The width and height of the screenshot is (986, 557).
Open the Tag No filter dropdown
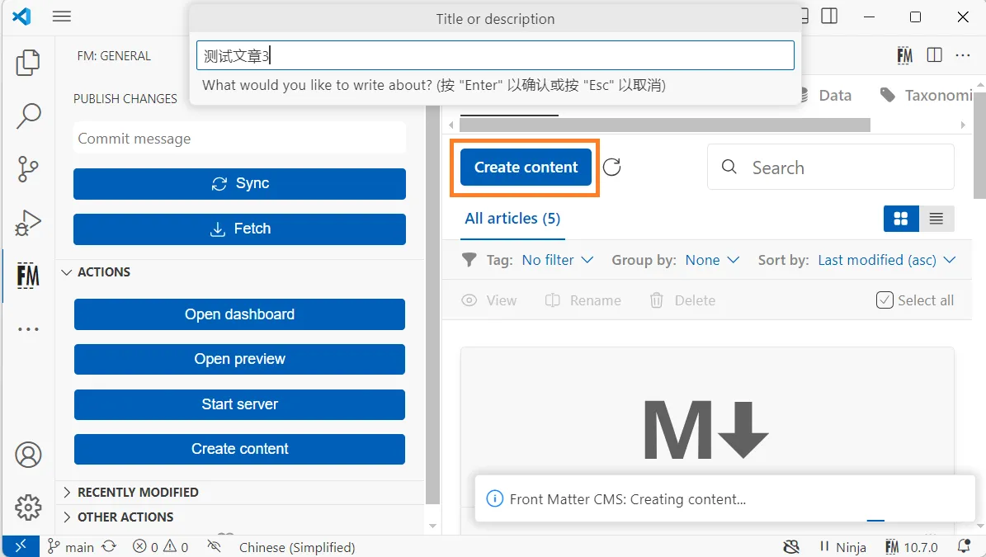click(x=557, y=260)
